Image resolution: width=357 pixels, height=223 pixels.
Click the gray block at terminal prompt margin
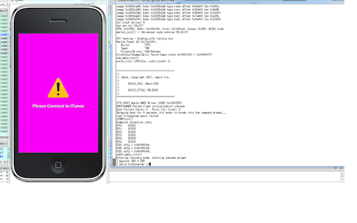click(114, 162)
